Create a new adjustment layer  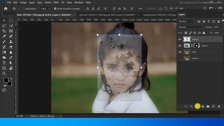tap(203, 106)
